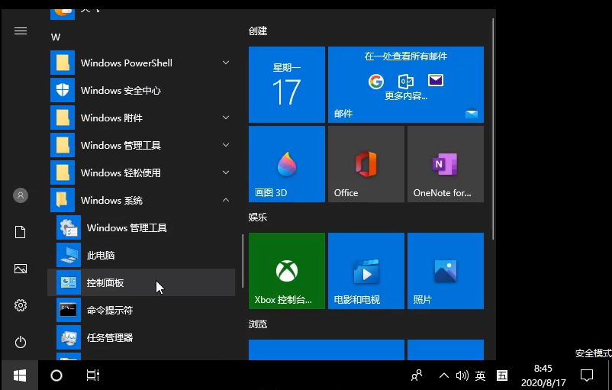Open 控制面板 from the app list
The width and height of the screenshot is (612, 390).
tap(105, 283)
